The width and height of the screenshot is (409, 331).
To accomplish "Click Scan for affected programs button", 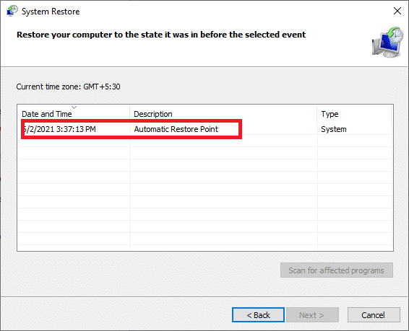I will [337, 270].
